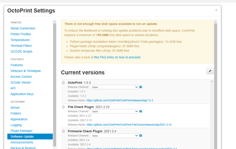Open File Check Plugin release channel dropdown

[x=114, y=111]
